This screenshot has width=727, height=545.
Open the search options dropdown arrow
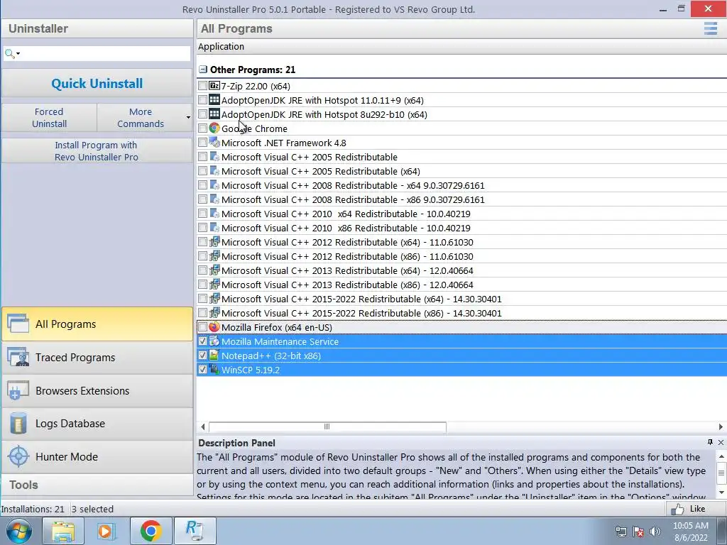18,54
